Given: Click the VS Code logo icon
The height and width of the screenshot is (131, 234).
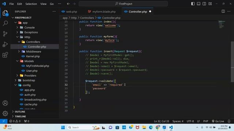Looking at the screenshot, I should point(4,4).
